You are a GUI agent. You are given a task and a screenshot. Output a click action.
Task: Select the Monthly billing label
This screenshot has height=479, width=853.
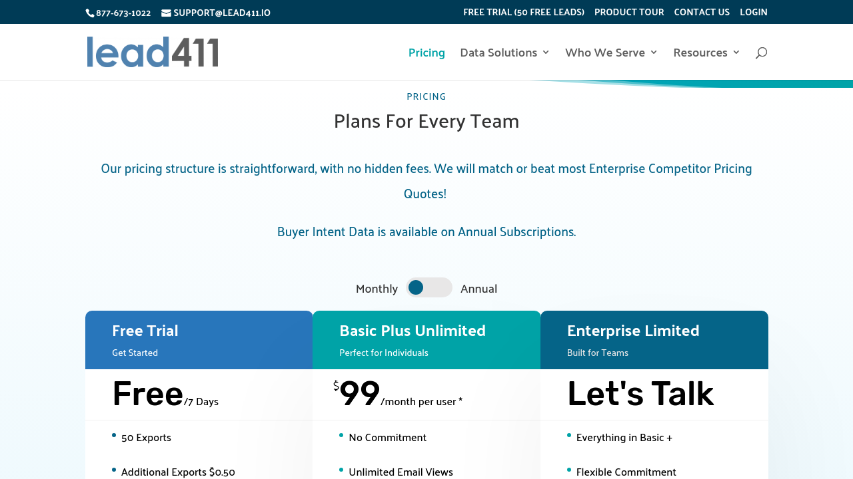point(377,288)
